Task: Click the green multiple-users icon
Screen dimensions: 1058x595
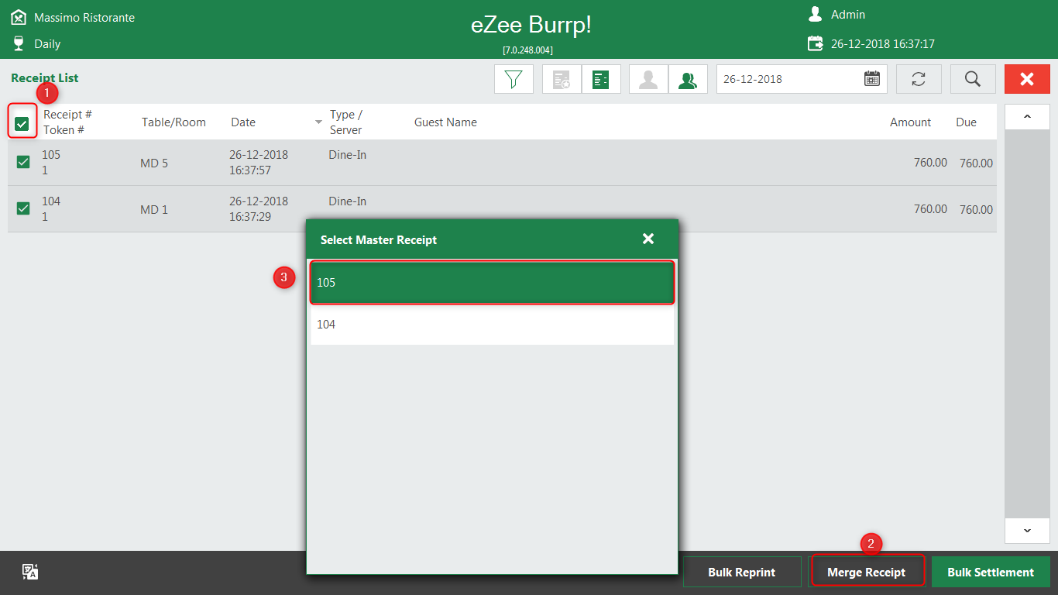Action: (x=688, y=79)
